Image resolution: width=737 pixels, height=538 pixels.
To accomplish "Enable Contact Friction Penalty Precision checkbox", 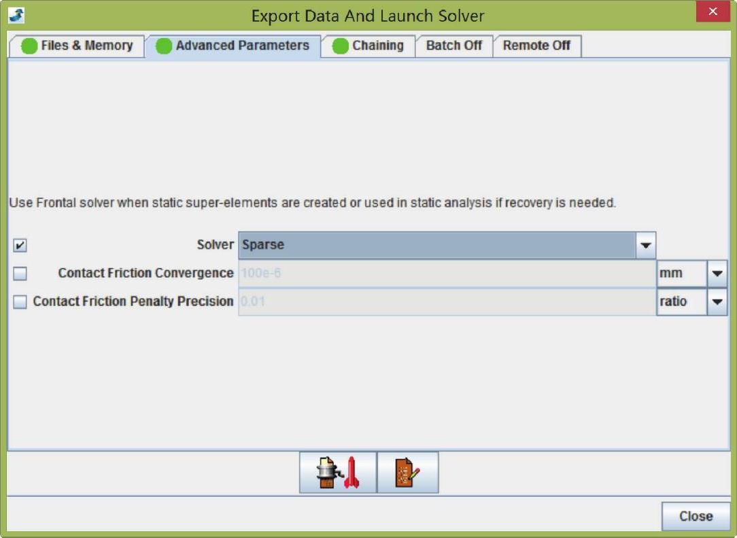I will point(20,302).
